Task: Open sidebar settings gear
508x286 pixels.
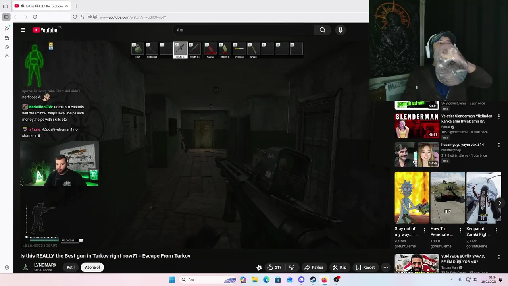Action: click(7, 268)
